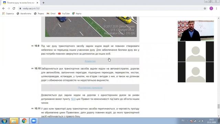Bookmark this page with the star icon
220x124 pixels.
click(x=205, y=8)
